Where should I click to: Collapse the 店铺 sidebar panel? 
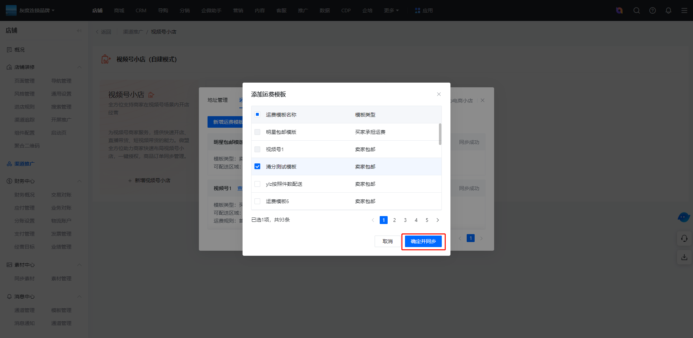(x=79, y=31)
